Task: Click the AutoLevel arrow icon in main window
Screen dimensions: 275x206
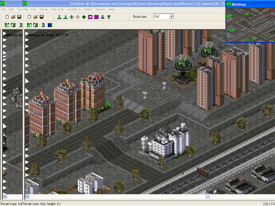Action: pyautogui.click(x=43, y=25)
